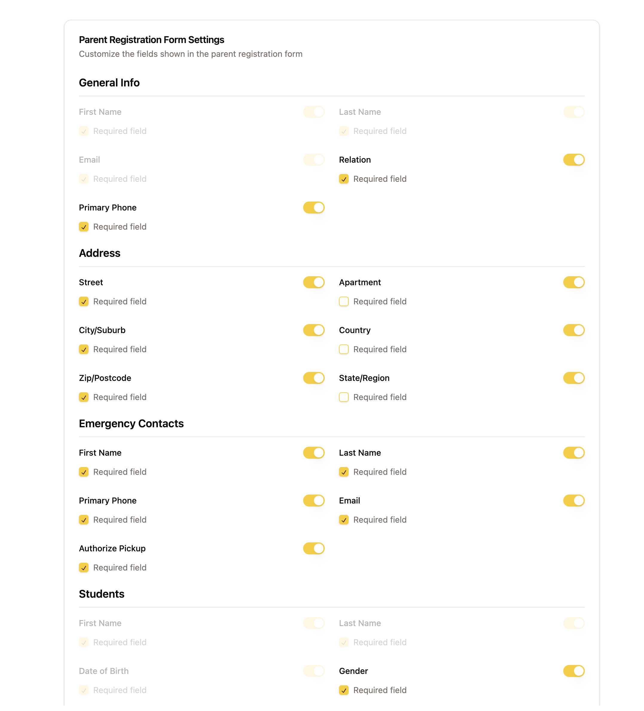Disable Emergency Contacts Email toggle
The image size is (644, 711).
(x=573, y=501)
